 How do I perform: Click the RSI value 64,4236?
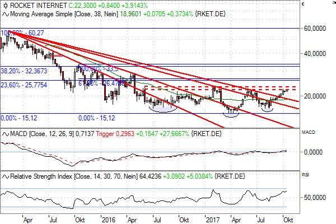[150, 176]
